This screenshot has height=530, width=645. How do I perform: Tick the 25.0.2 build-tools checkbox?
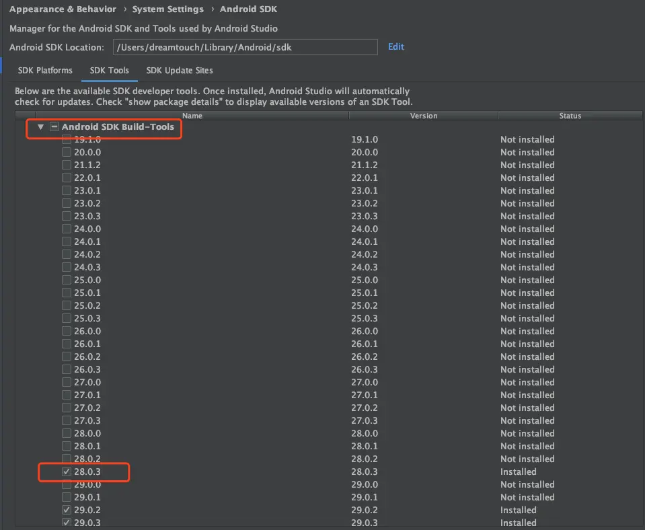[66, 305]
